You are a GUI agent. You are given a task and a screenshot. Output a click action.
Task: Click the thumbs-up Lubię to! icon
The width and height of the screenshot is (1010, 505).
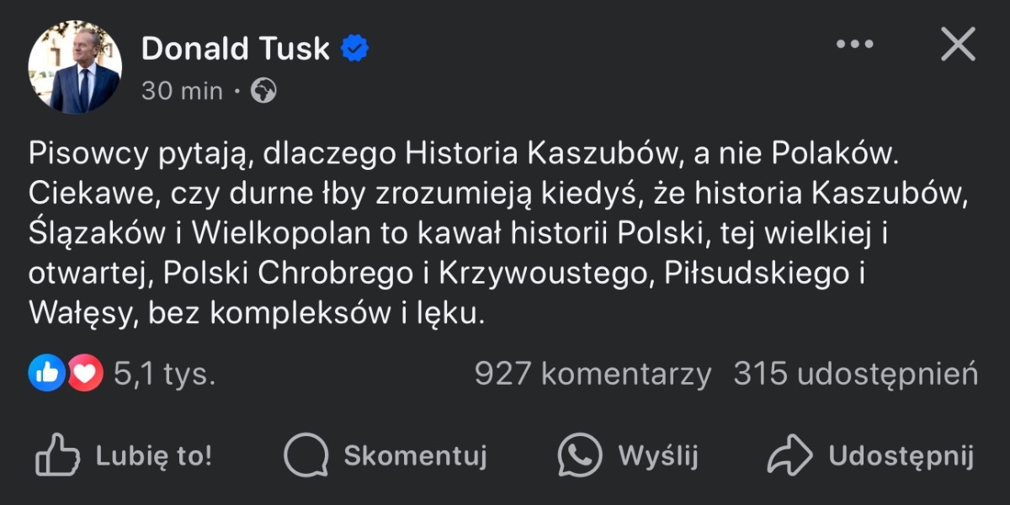pos(57,456)
